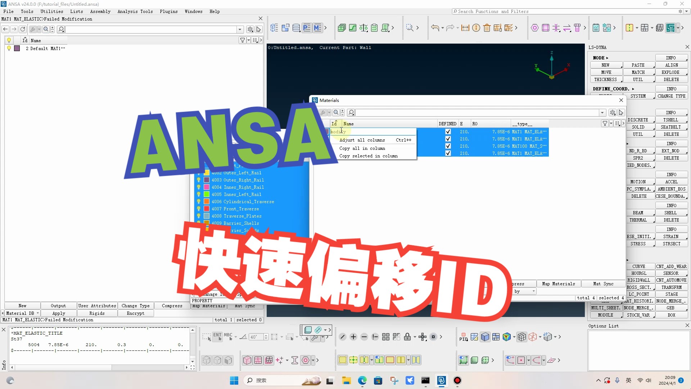Click the magenta color swatch of 4004 Inner_Right_Rail
This screenshot has width=691, height=389.
click(207, 187)
